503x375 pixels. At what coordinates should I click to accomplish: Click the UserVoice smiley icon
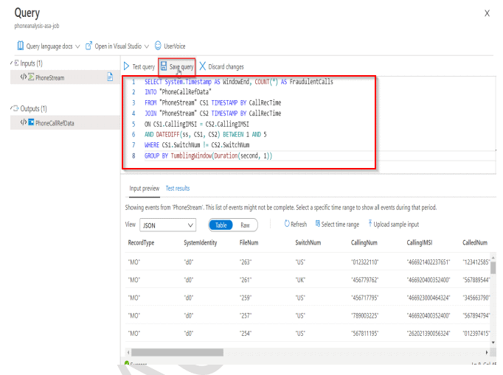point(158,46)
